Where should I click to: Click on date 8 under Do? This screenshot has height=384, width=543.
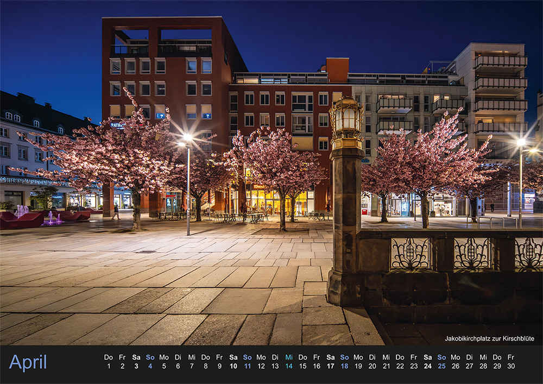(205, 366)
